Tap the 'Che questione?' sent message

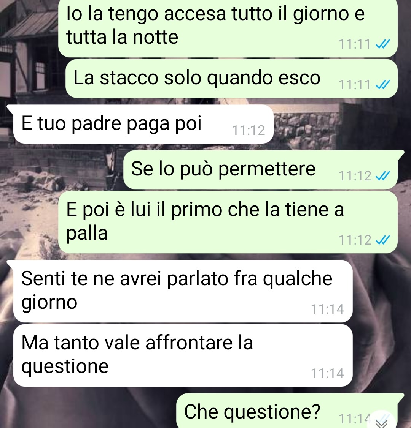coord(290,411)
